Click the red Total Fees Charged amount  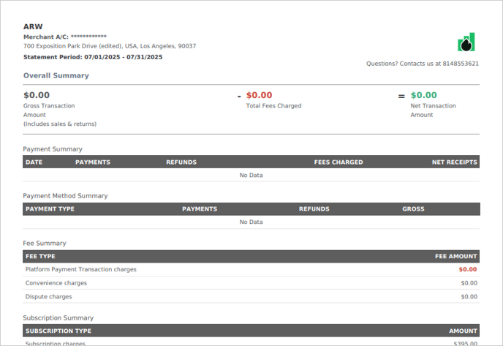pos(259,95)
